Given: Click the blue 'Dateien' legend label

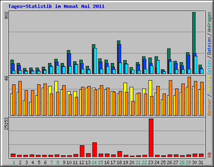Looking at the screenshot, I should click(x=209, y=46).
